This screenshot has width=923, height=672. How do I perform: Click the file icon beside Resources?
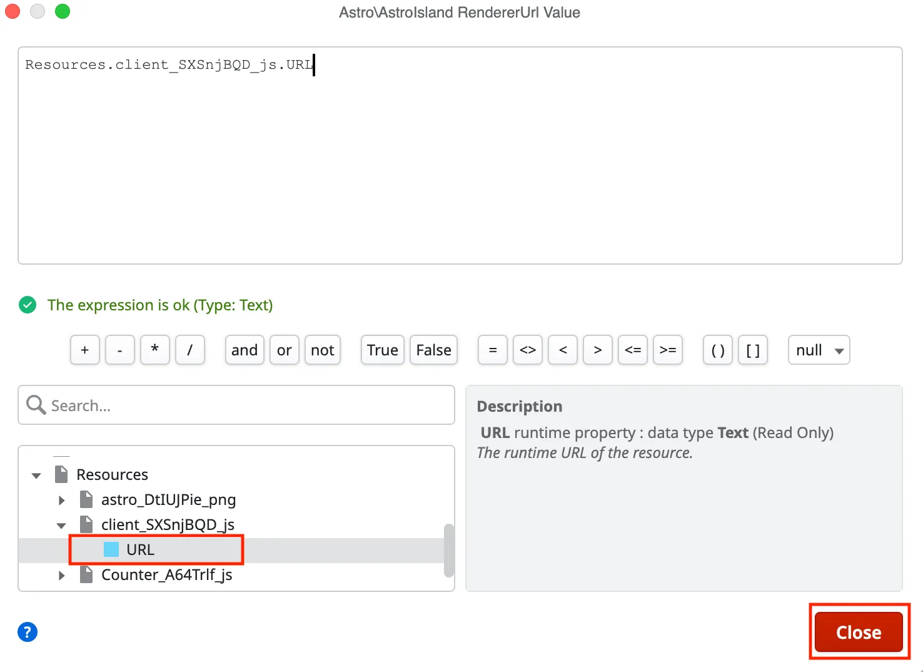(61, 474)
